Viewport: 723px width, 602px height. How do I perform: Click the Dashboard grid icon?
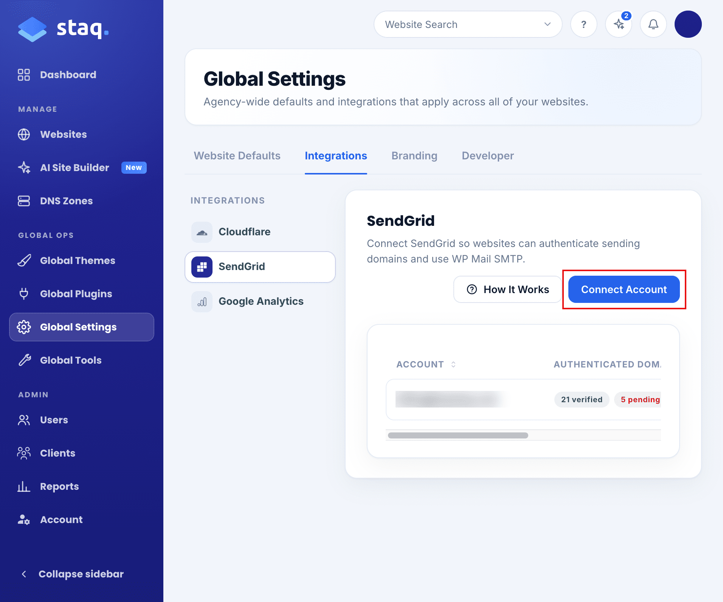[24, 75]
